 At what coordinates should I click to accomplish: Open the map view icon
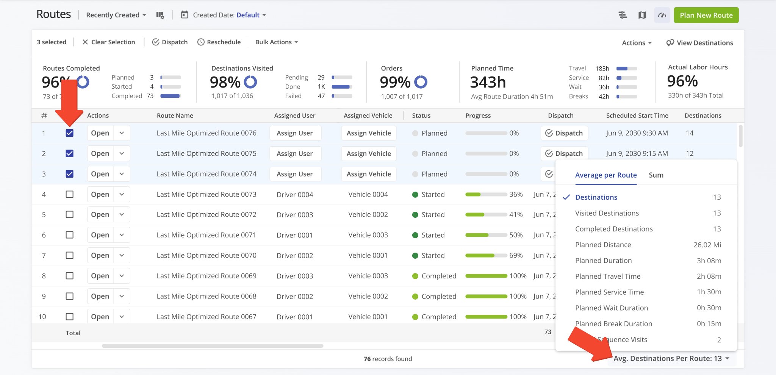tap(642, 15)
